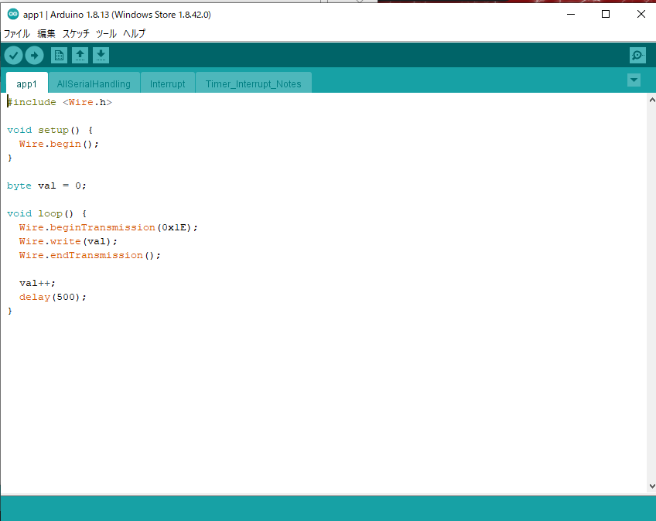
Task: Open the ファイル menu
Action: coord(17,34)
